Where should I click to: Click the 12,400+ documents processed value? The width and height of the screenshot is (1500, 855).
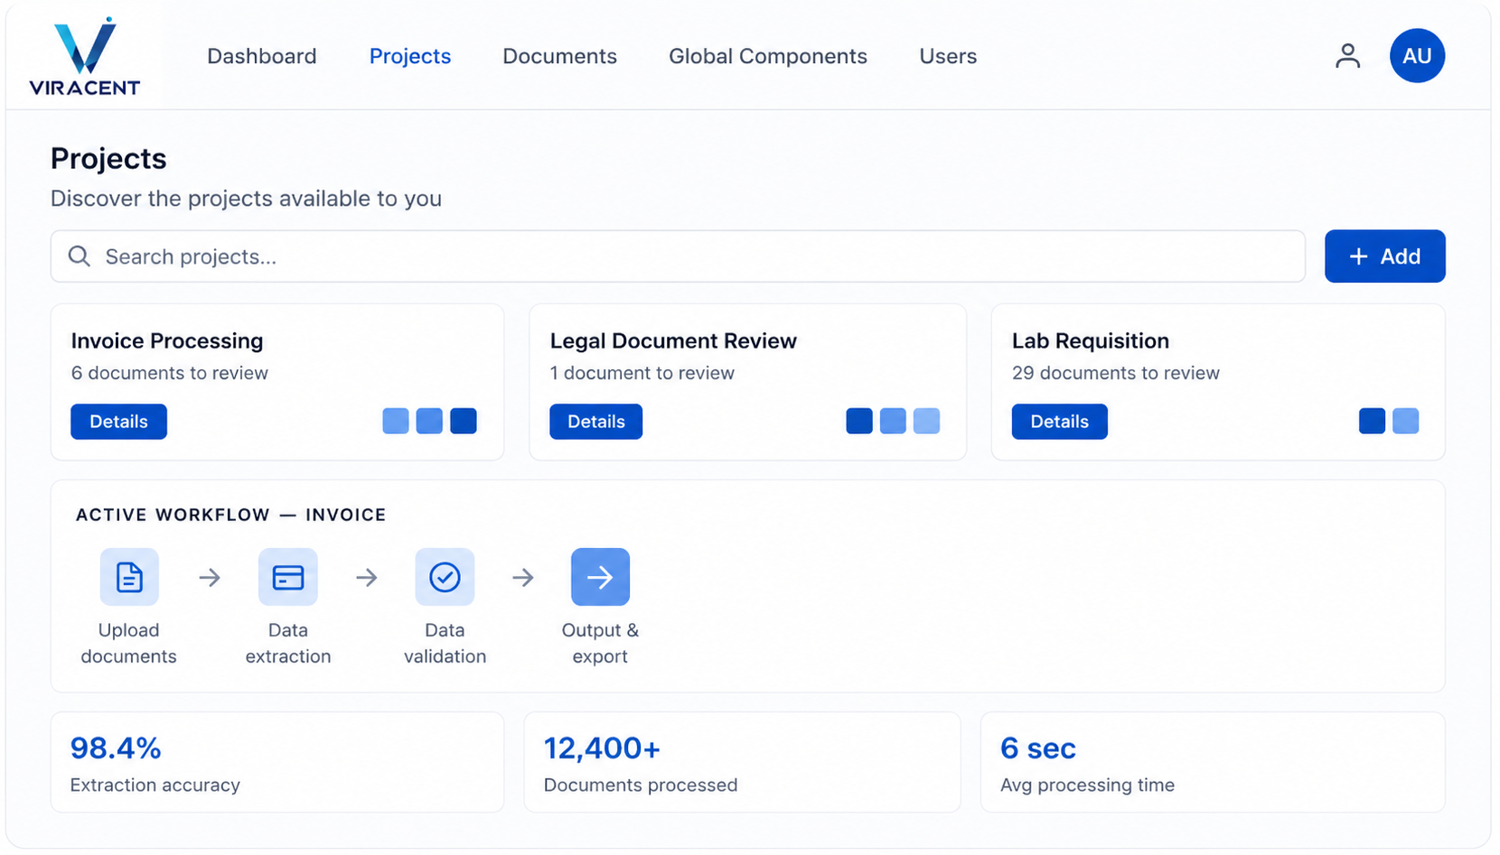[x=602, y=748]
